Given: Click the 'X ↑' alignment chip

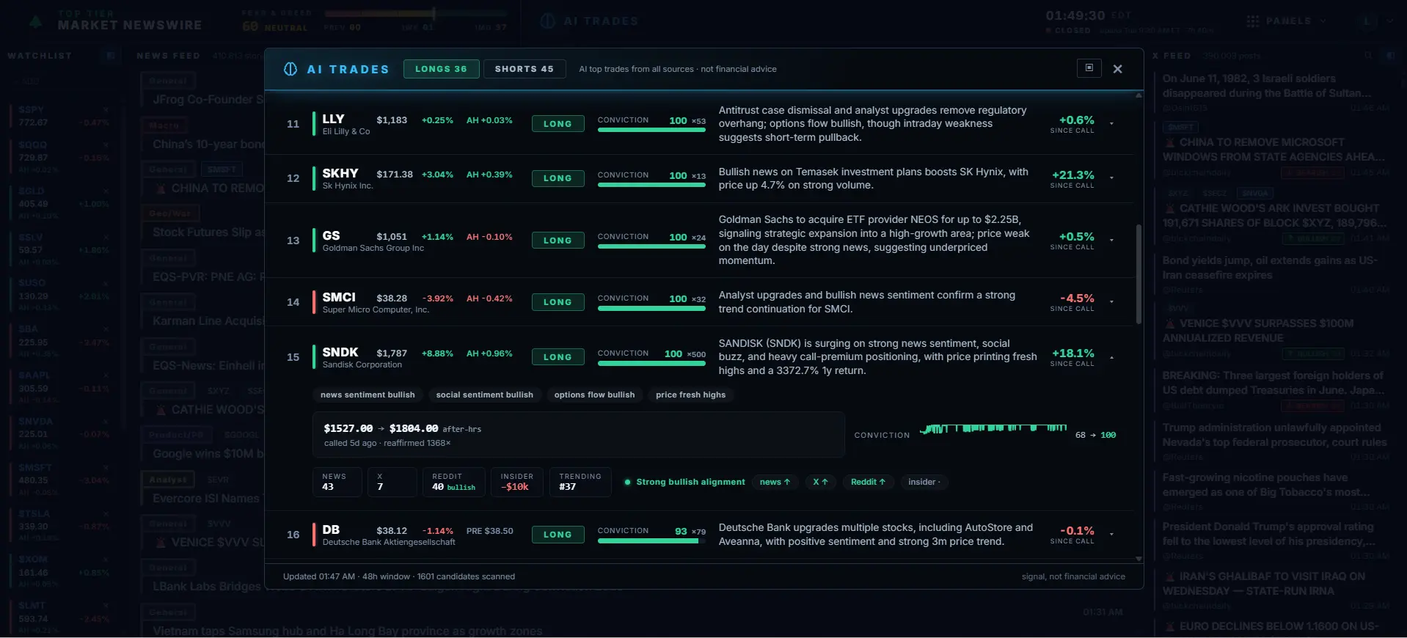Looking at the screenshot, I should (x=820, y=482).
